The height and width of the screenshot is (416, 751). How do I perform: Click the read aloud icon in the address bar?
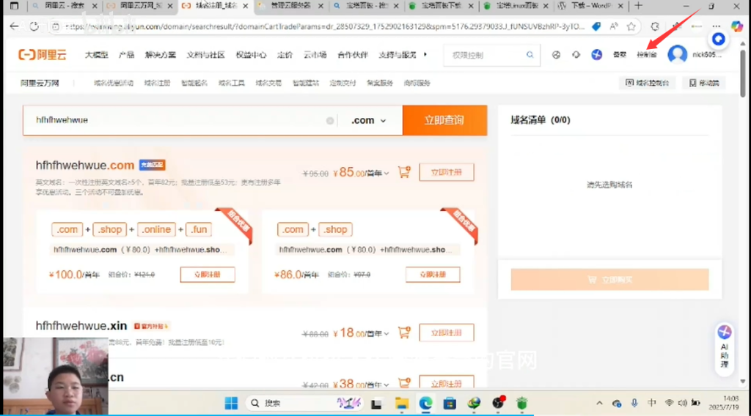tap(614, 26)
